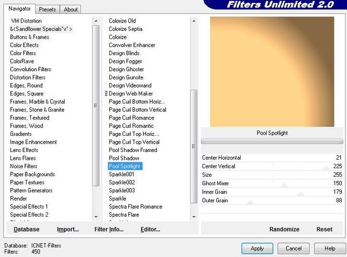
Task: Select Special Effects 2 category
Action: [x=29, y=215]
